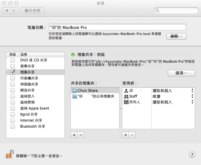The image size is (201, 165).
Task: Enable Bluetooth 共享 checkbox
Action: [x=13, y=126]
